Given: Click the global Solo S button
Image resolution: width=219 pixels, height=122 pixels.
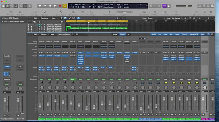Looking at the screenshot, I should tap(39, 22).
